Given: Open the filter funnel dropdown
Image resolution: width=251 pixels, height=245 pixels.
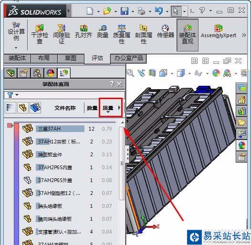Looking at the screenshot, I should (13, 95).
